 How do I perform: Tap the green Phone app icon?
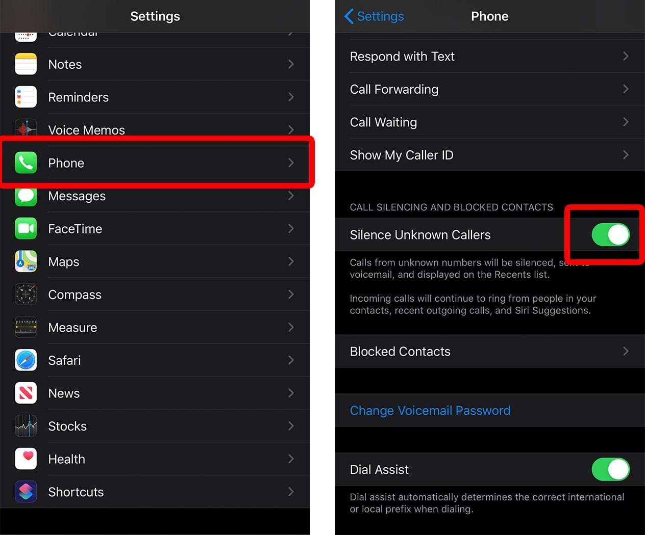click(26, 163)
